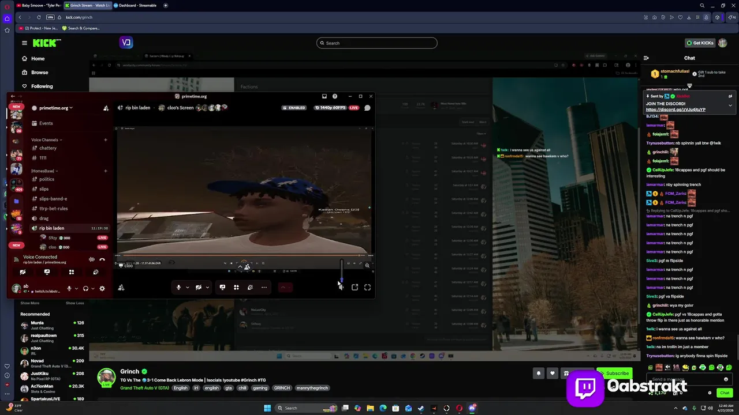The width and height of the screenshot is (739, 415).
Task: Pop out the Discord stream window
Action: [x=355, y=287]
